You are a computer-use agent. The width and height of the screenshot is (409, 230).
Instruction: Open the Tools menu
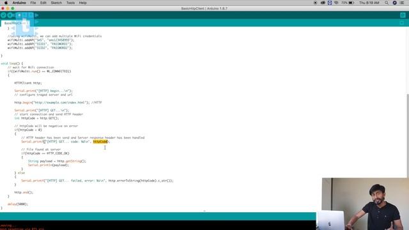click(70, 3)
